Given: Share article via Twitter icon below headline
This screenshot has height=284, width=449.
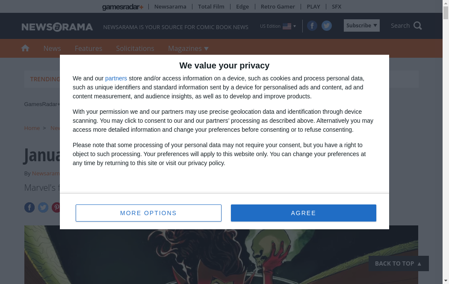Looking at the screenshot, I should [43, 207].
